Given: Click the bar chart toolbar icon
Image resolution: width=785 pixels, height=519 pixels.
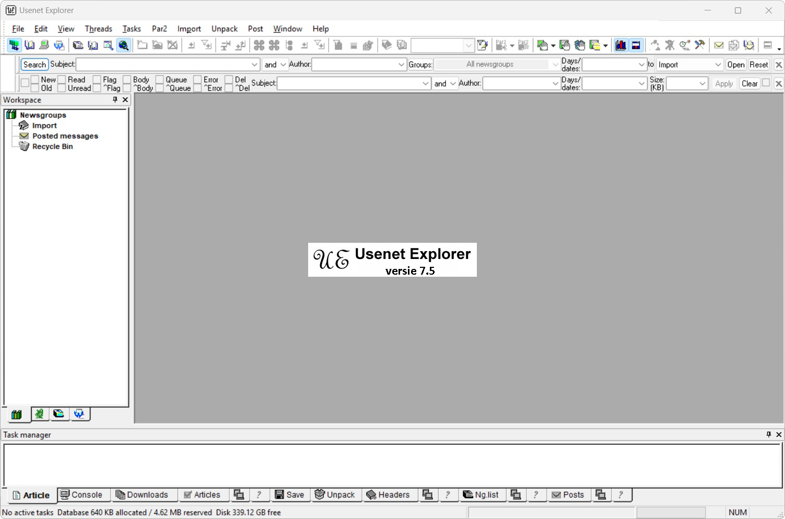Looking at the screenshot, I should click(620, 45).
